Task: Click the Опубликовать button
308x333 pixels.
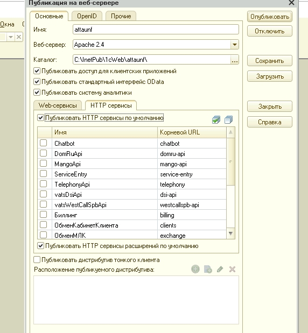Action: (270, 17)
